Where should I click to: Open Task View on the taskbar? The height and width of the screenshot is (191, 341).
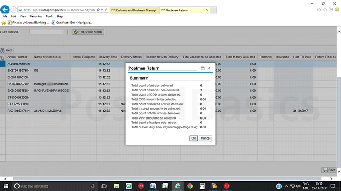point(104,186)
